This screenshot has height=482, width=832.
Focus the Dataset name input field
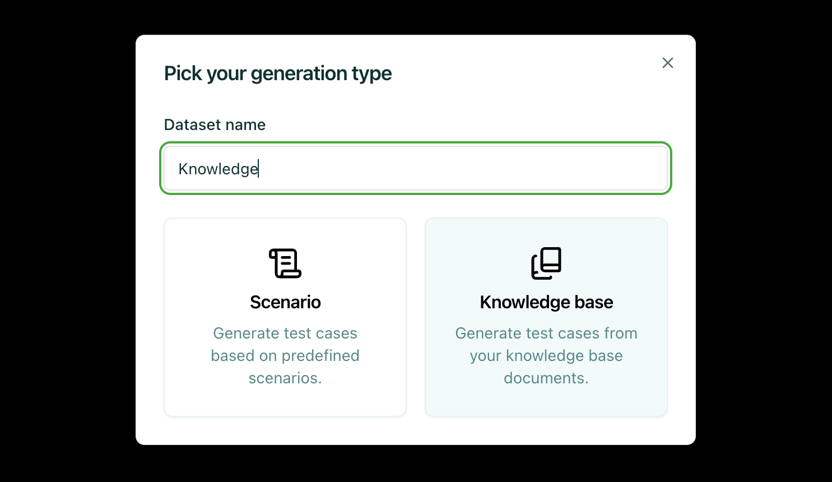point(416,168)
